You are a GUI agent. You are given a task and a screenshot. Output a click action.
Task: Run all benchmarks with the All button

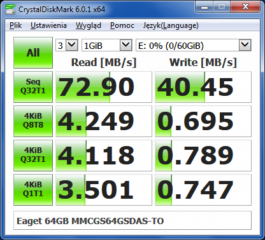tap(33, 53)
